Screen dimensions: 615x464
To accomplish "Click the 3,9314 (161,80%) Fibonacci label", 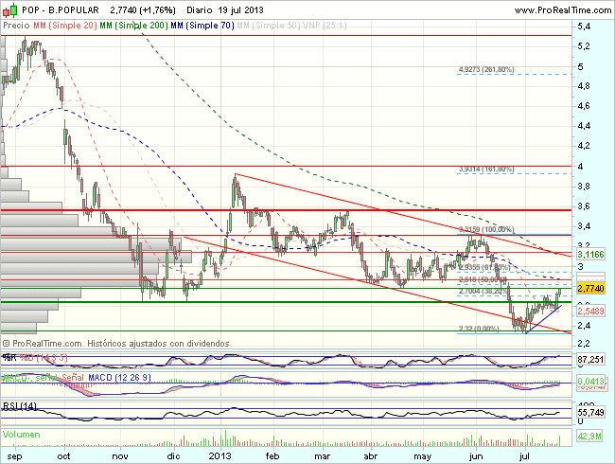I will click(485, 169).
